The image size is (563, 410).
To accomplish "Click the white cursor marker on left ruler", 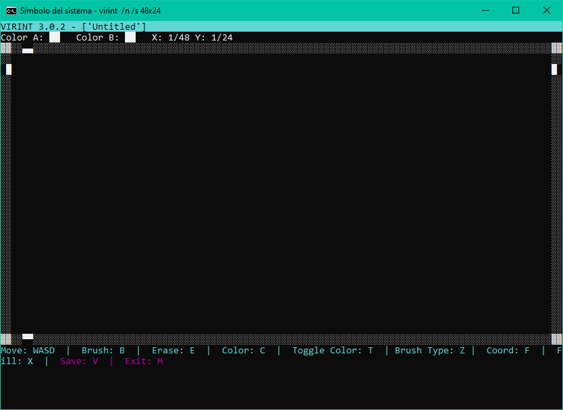I will 9,69.
